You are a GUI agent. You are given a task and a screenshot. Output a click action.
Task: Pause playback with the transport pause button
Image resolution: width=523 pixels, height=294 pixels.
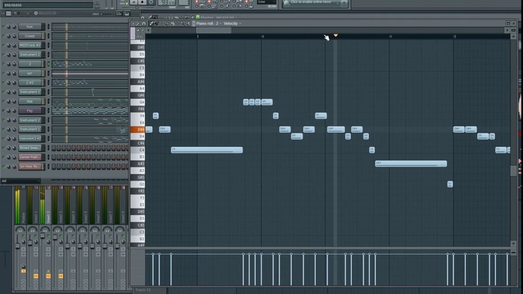coord(133,2)
